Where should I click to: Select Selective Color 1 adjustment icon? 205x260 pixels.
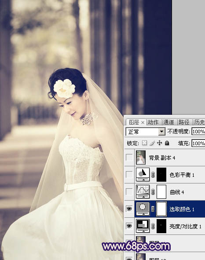coord(143,209)
